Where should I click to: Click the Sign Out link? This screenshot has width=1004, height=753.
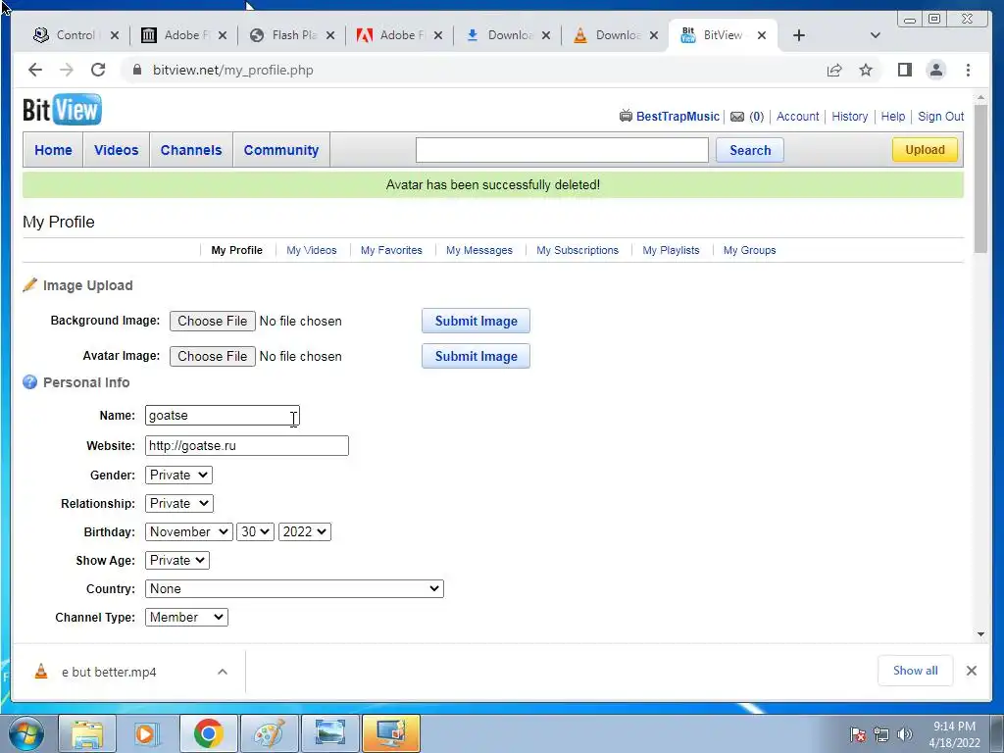coord(940,117)
